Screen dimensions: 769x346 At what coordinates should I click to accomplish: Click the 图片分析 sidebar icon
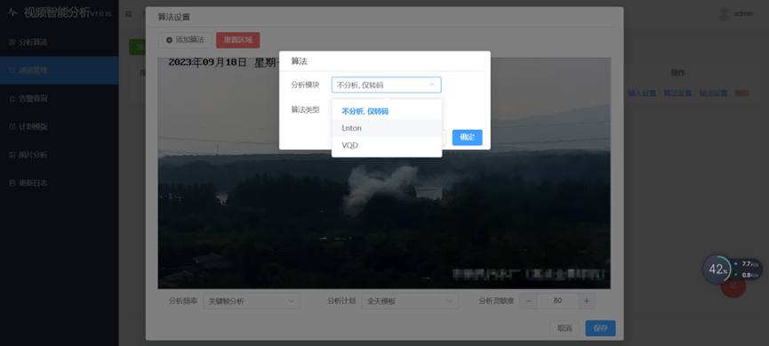pos(12,155)
